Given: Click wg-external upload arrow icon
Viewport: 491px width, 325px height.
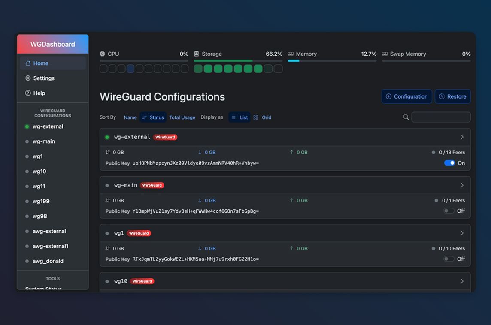Looking at the screenshot, I should tap(291, 152).
